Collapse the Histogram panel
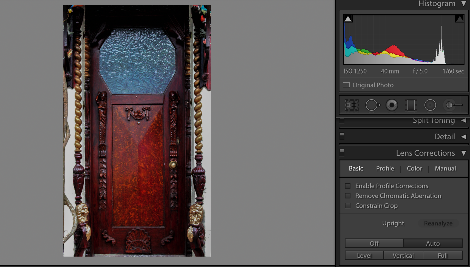The height and width of the screenshot is (267, 470). pyautogui.click(x=464, y=4)
